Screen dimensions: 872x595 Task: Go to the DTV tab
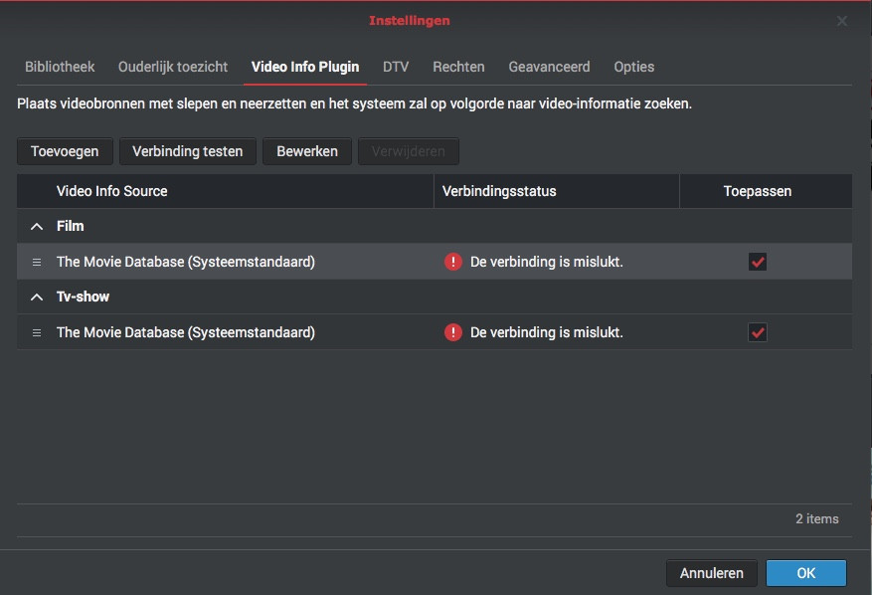tap(396, 67)
